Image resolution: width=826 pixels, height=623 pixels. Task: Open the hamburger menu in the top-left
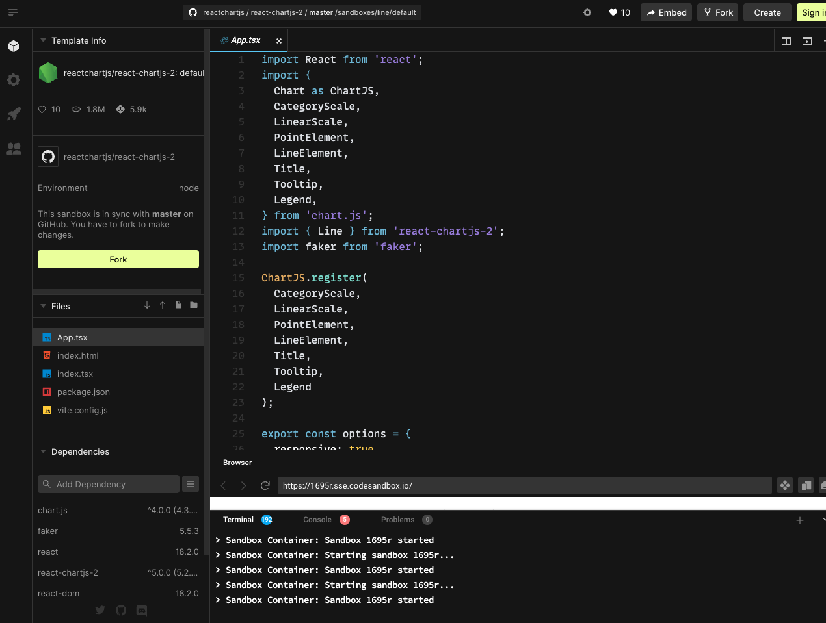pyautogui.click(x=13, y=12)
